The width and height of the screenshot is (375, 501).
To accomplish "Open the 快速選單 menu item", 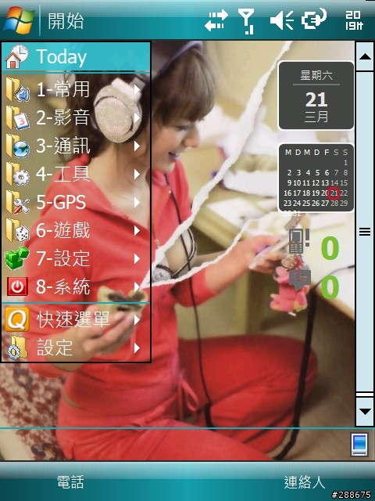I will pyautogui.click(x=76, y=319).
